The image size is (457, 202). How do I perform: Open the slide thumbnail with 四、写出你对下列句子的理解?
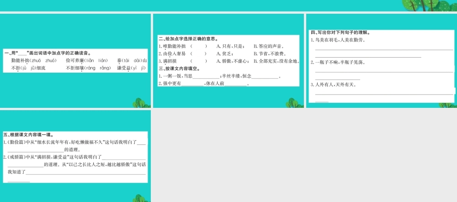click(x=382, y=61)
